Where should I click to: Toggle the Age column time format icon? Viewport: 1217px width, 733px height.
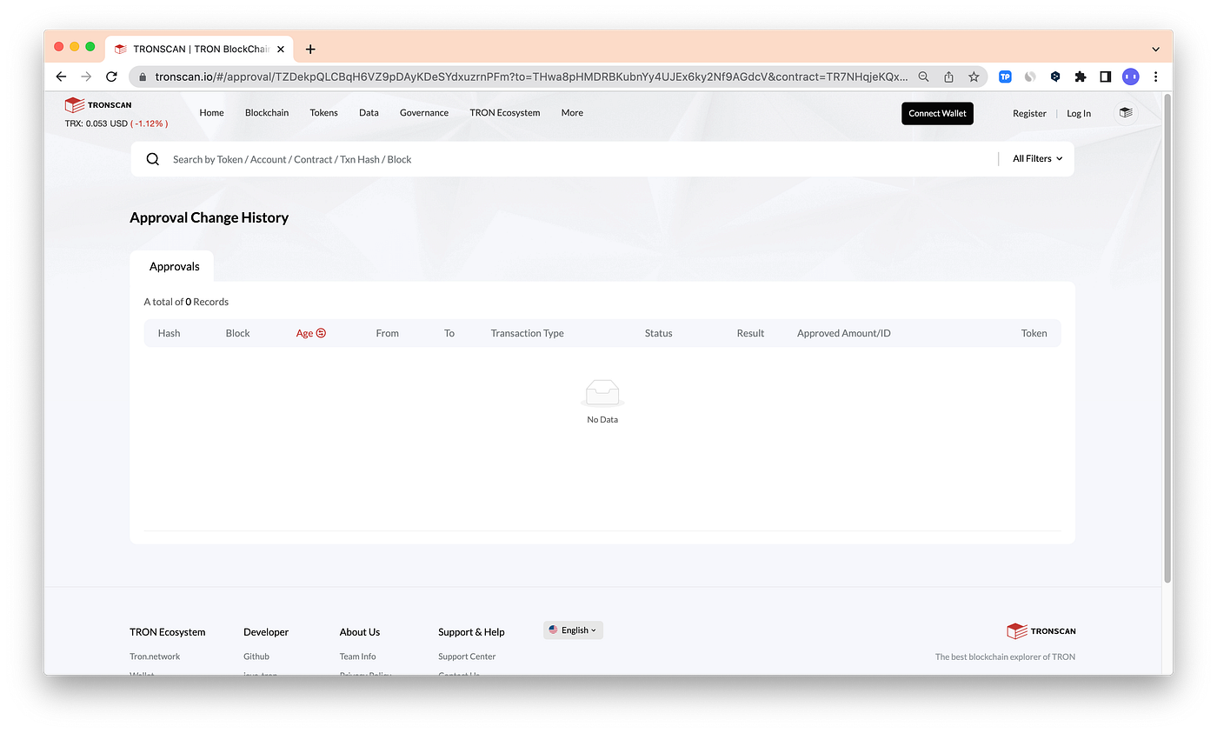(321, 333)
